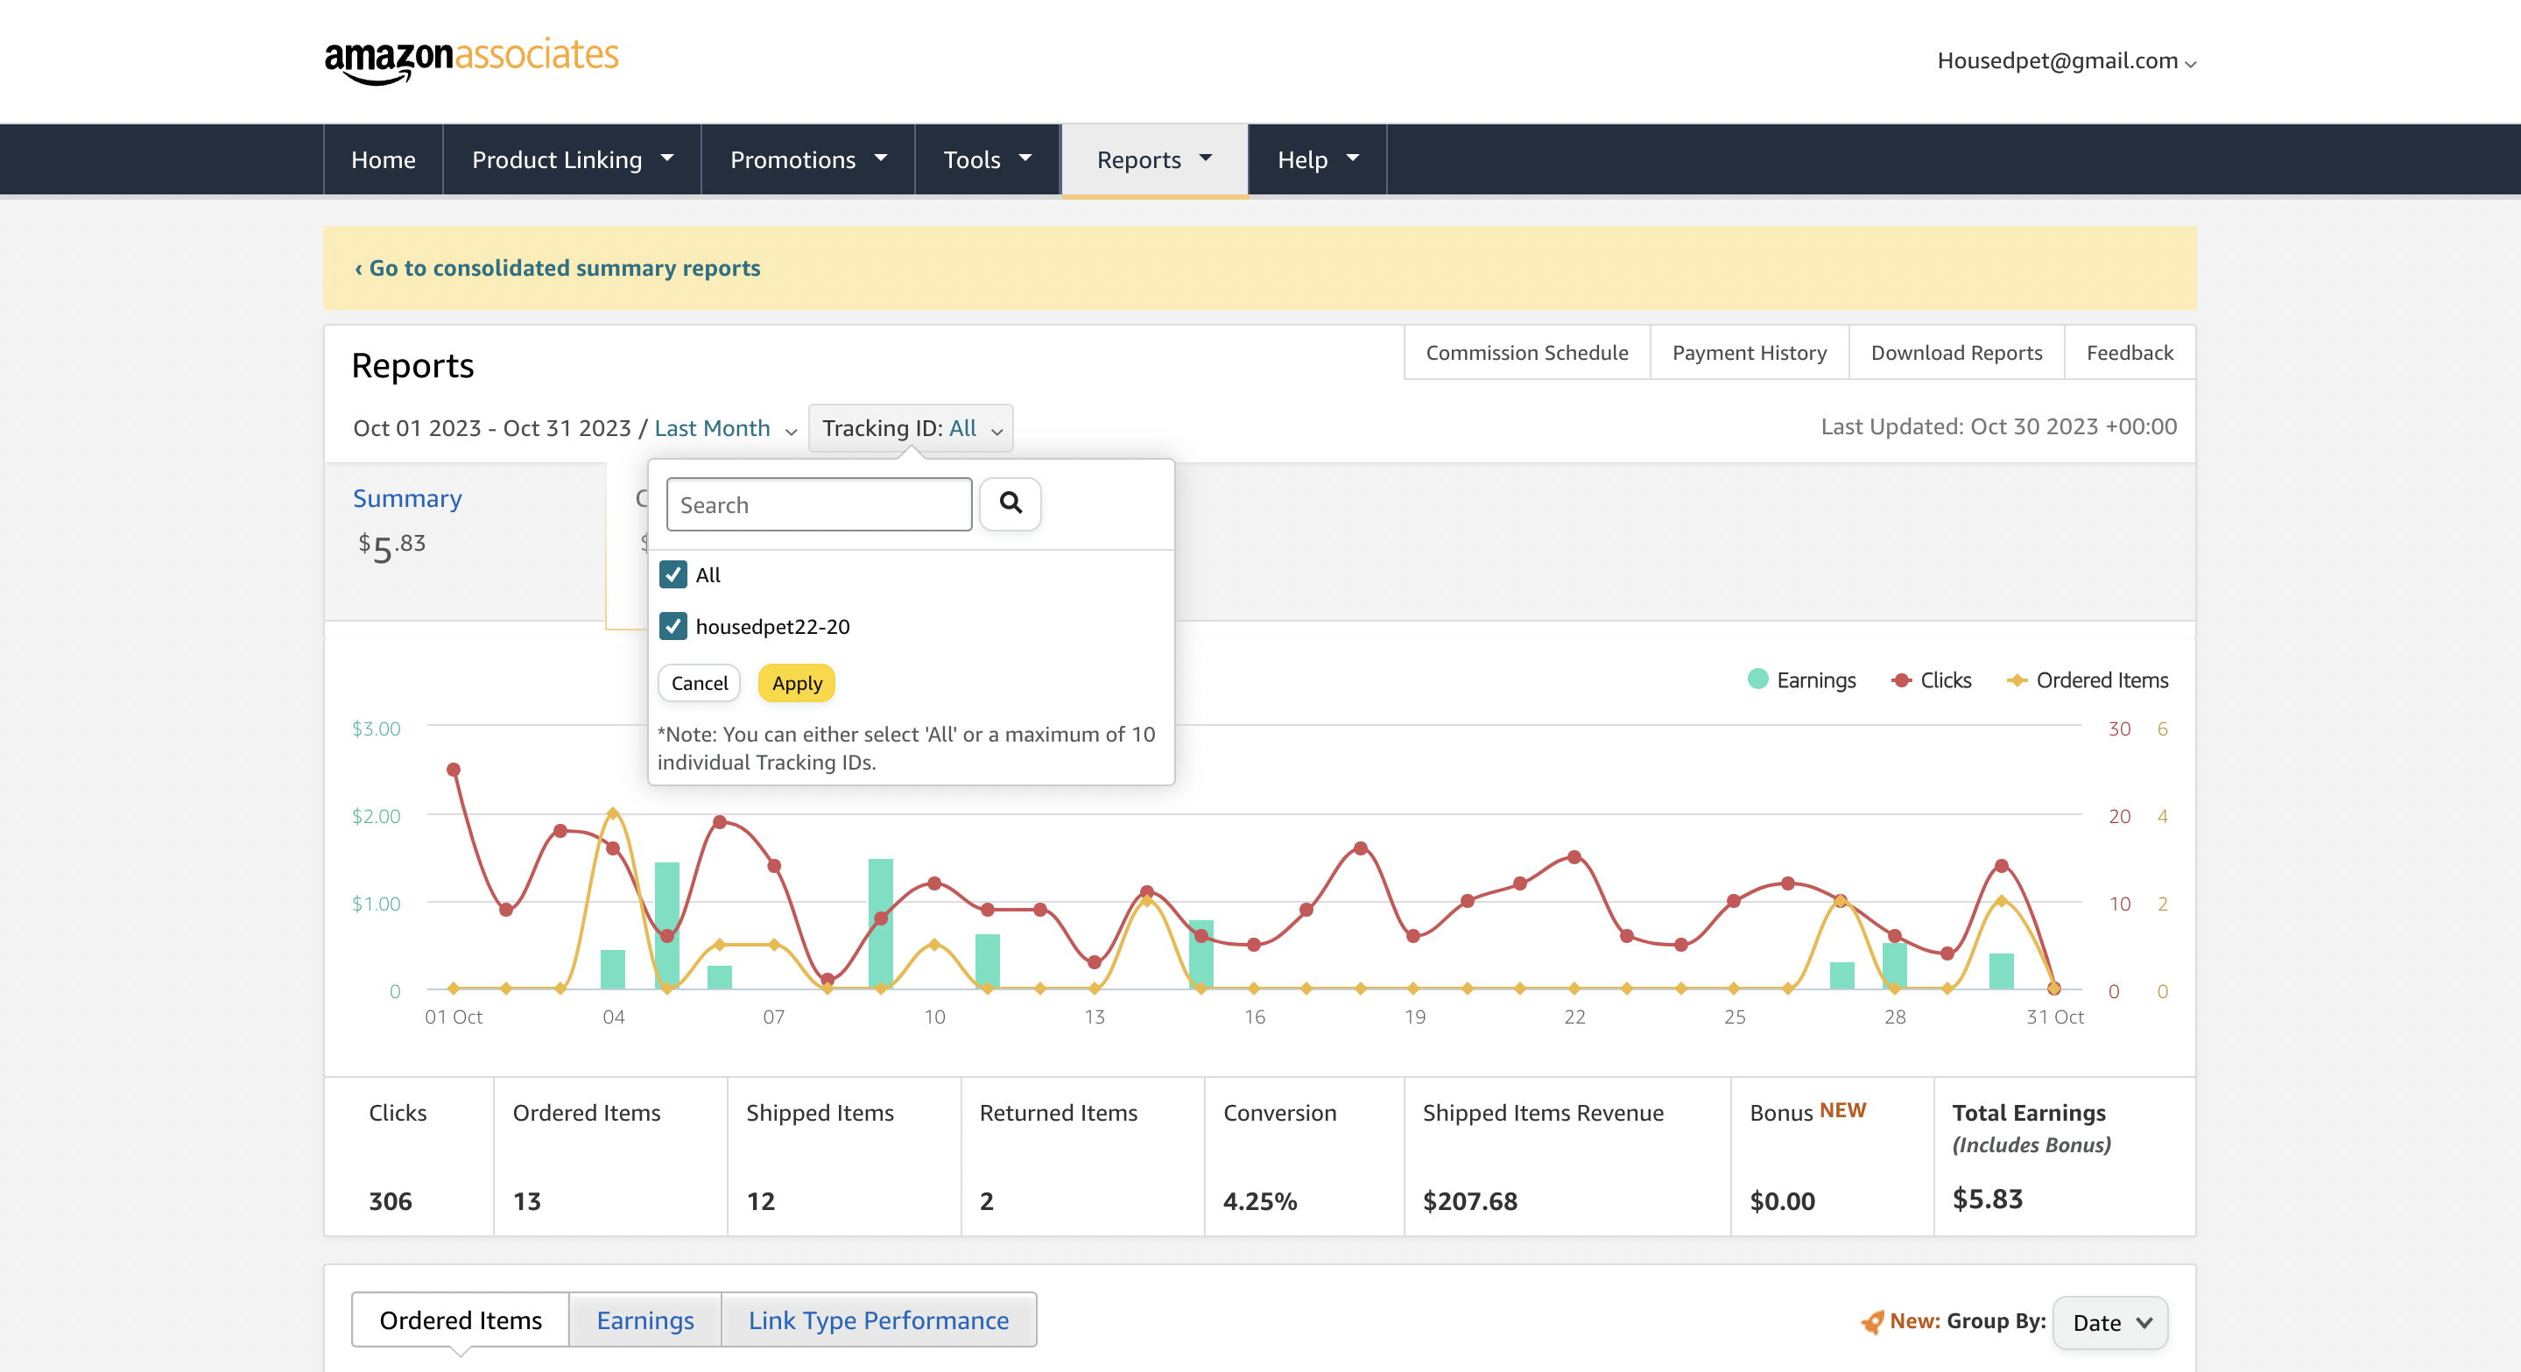Open the Reports nav dropdown
This screenshot has width=2521, height=1372.
pyautogui.click(x=1155, y=159)
